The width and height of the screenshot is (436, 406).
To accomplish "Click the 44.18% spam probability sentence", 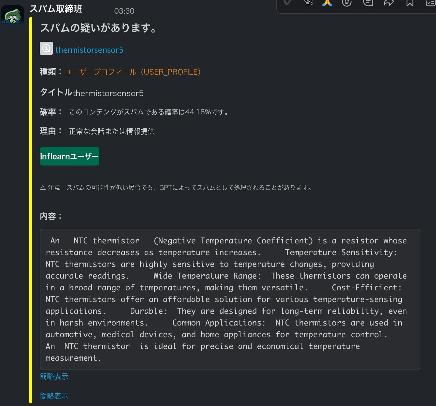I will coord(150,112).
